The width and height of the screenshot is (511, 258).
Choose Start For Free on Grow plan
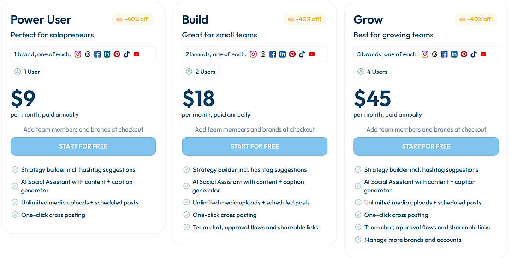(x=426, y=146)
